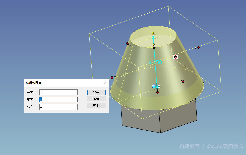Click the upper-left red bounding box handle

coord(127,44)
